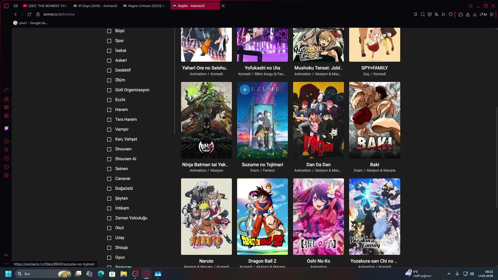498x280 pixels.
Task: Click the Oshi No Ko poster thumbnail
Action: (x=318, y=217)
